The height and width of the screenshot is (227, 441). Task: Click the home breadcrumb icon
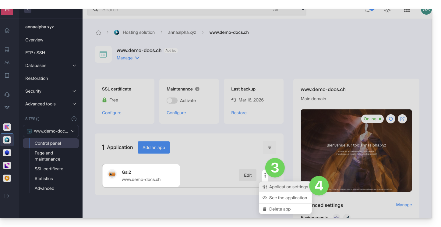98,33
